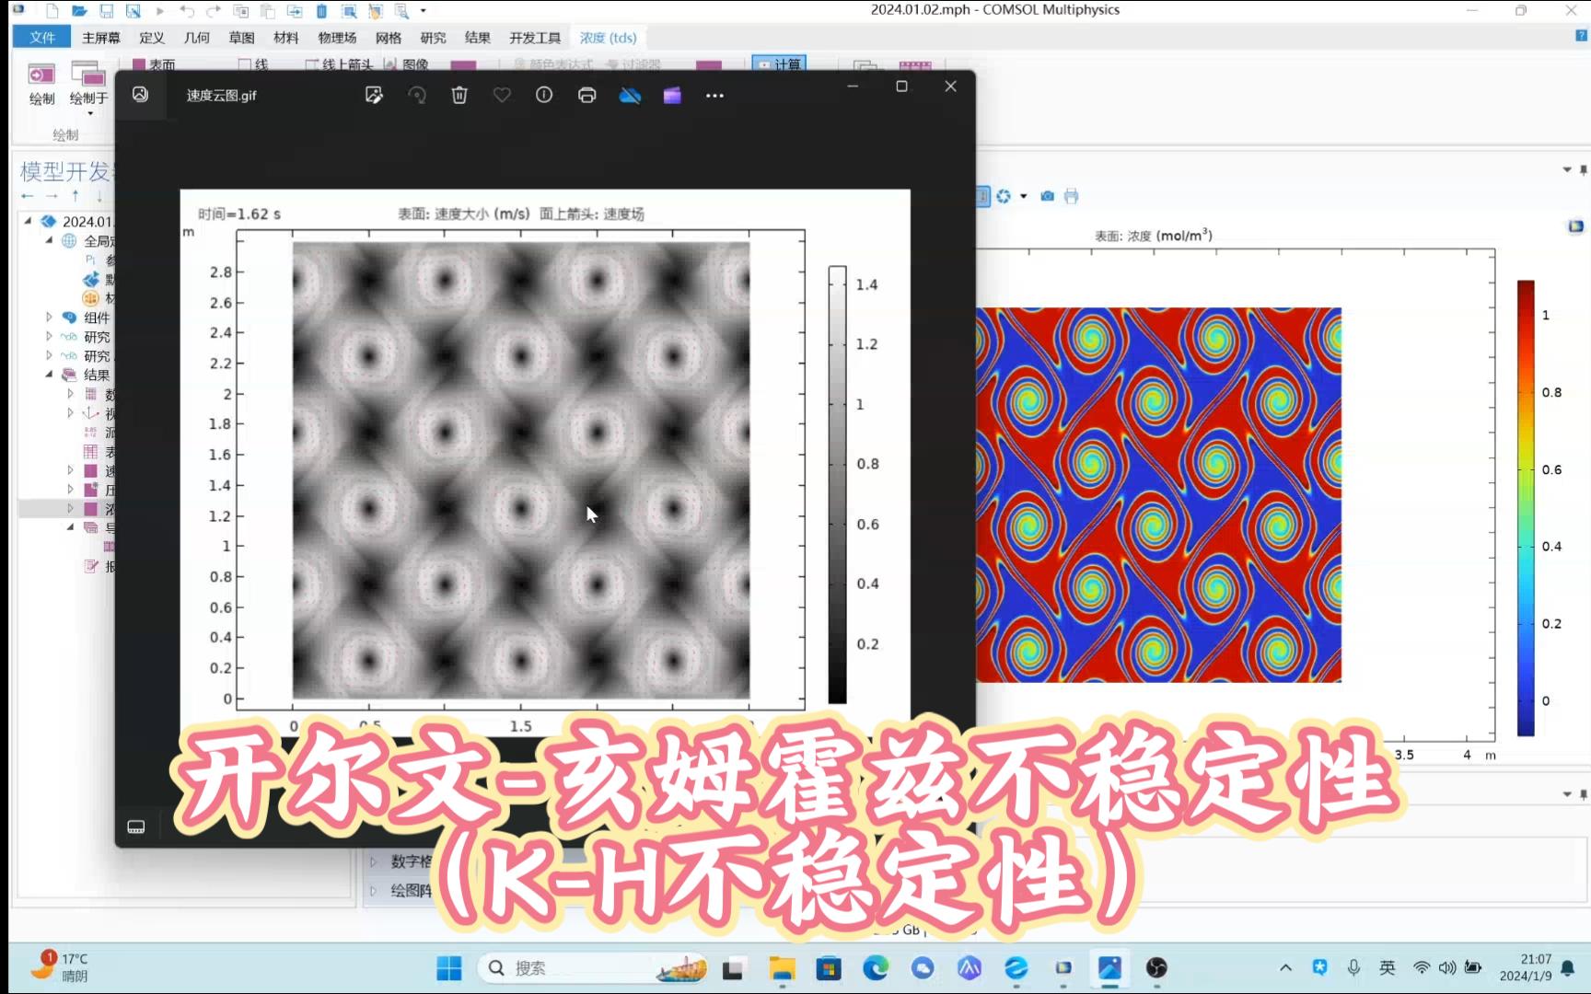Print the image from the viewer toolbar
This screenshot has height=994, width=1591.
[x=586, y=95]
